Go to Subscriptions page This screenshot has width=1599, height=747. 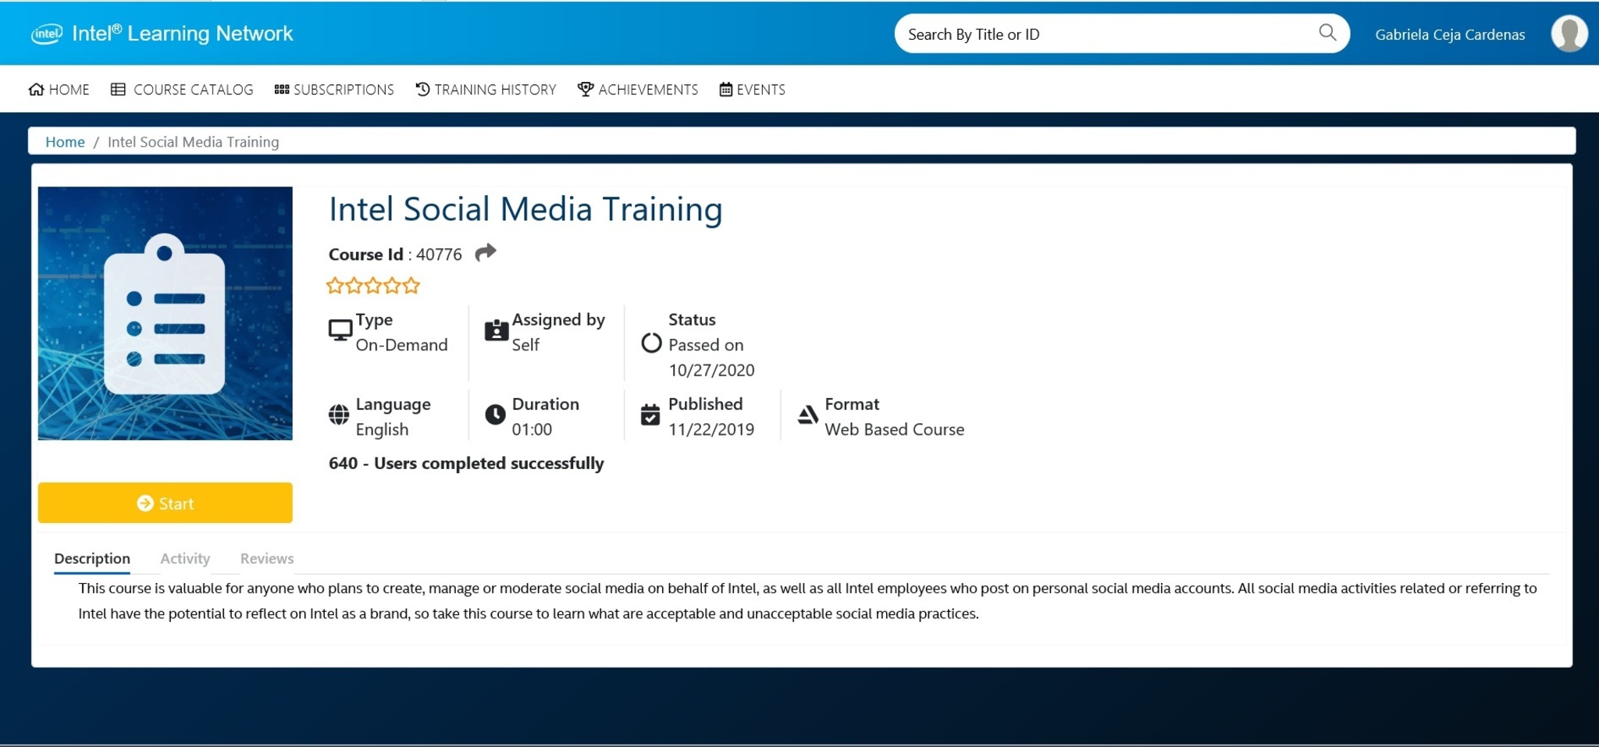click(x=334, y=90)
